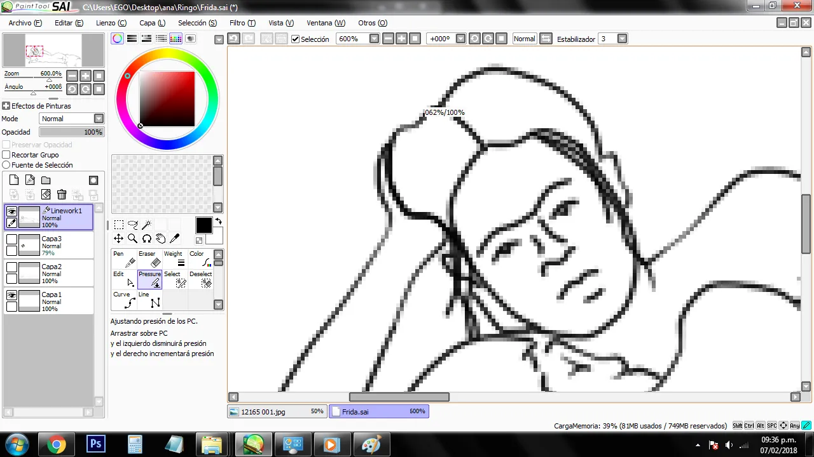Select the Pressure tool
Viewport: 814px width, 457px height.
149,279
